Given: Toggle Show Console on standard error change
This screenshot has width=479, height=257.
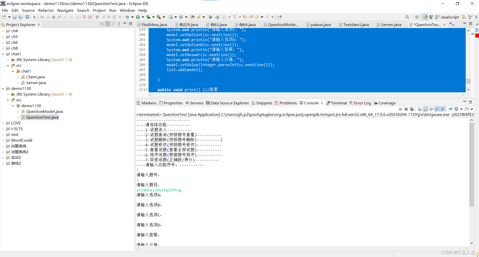Looking at the screenshot, I should tap(443, 109).
